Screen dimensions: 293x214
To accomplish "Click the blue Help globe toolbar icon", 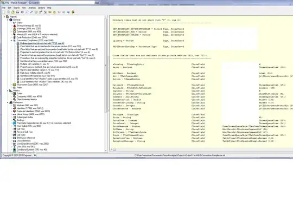I will click(x=68, y=12).
